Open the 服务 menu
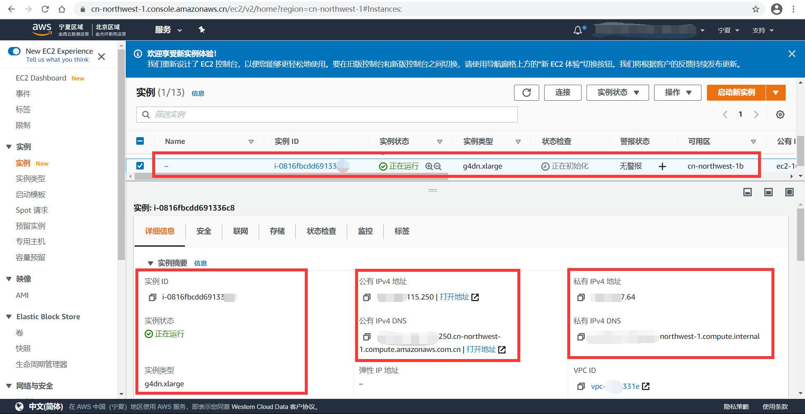 pyautogui.click(x=169, y=30)
